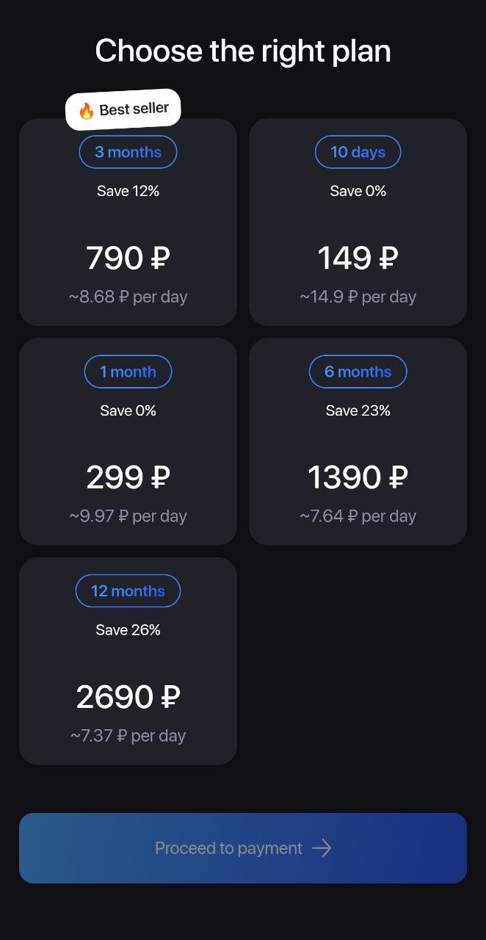Tap the Save 26% label
The width and height of the screenshot is (486, 940).
pos(128,630)
